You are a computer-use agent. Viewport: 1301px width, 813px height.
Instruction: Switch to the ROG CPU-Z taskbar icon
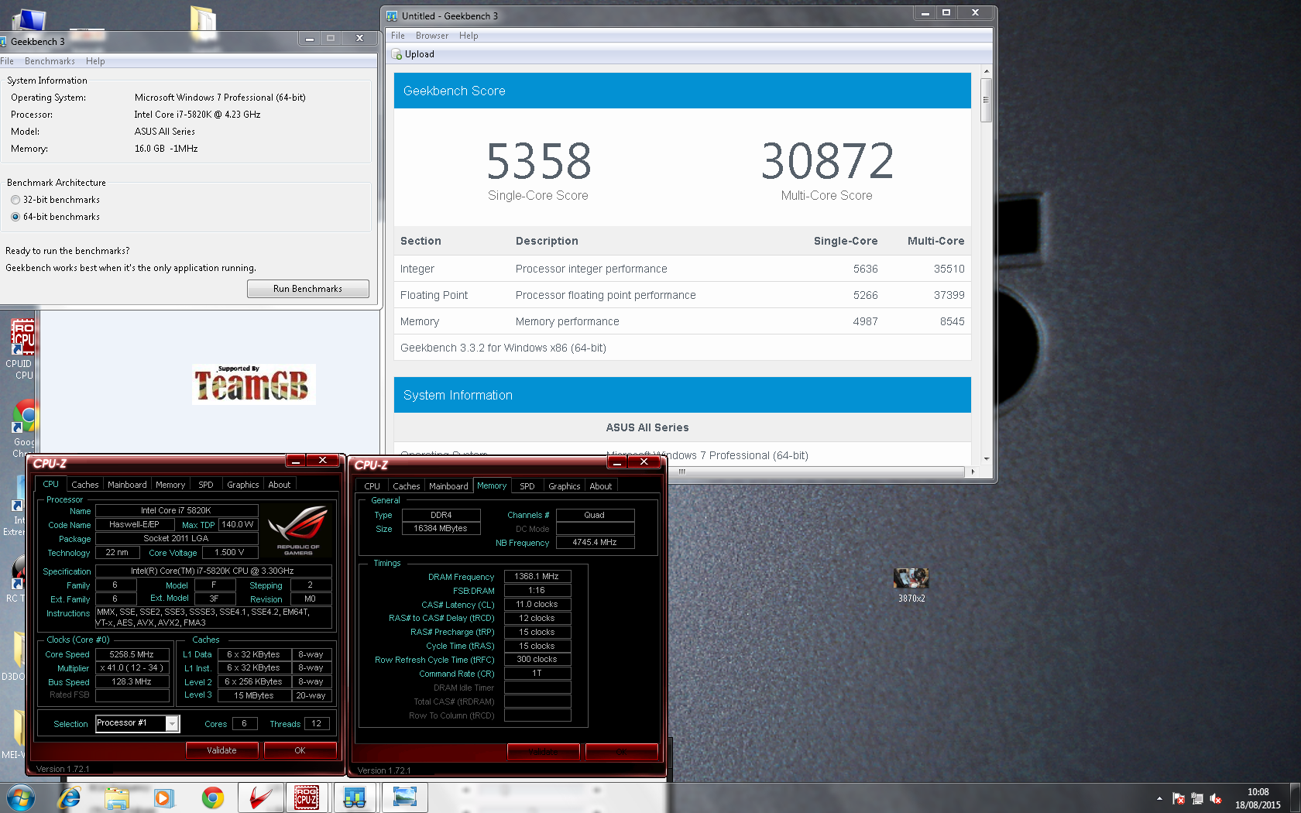[307, 798]
